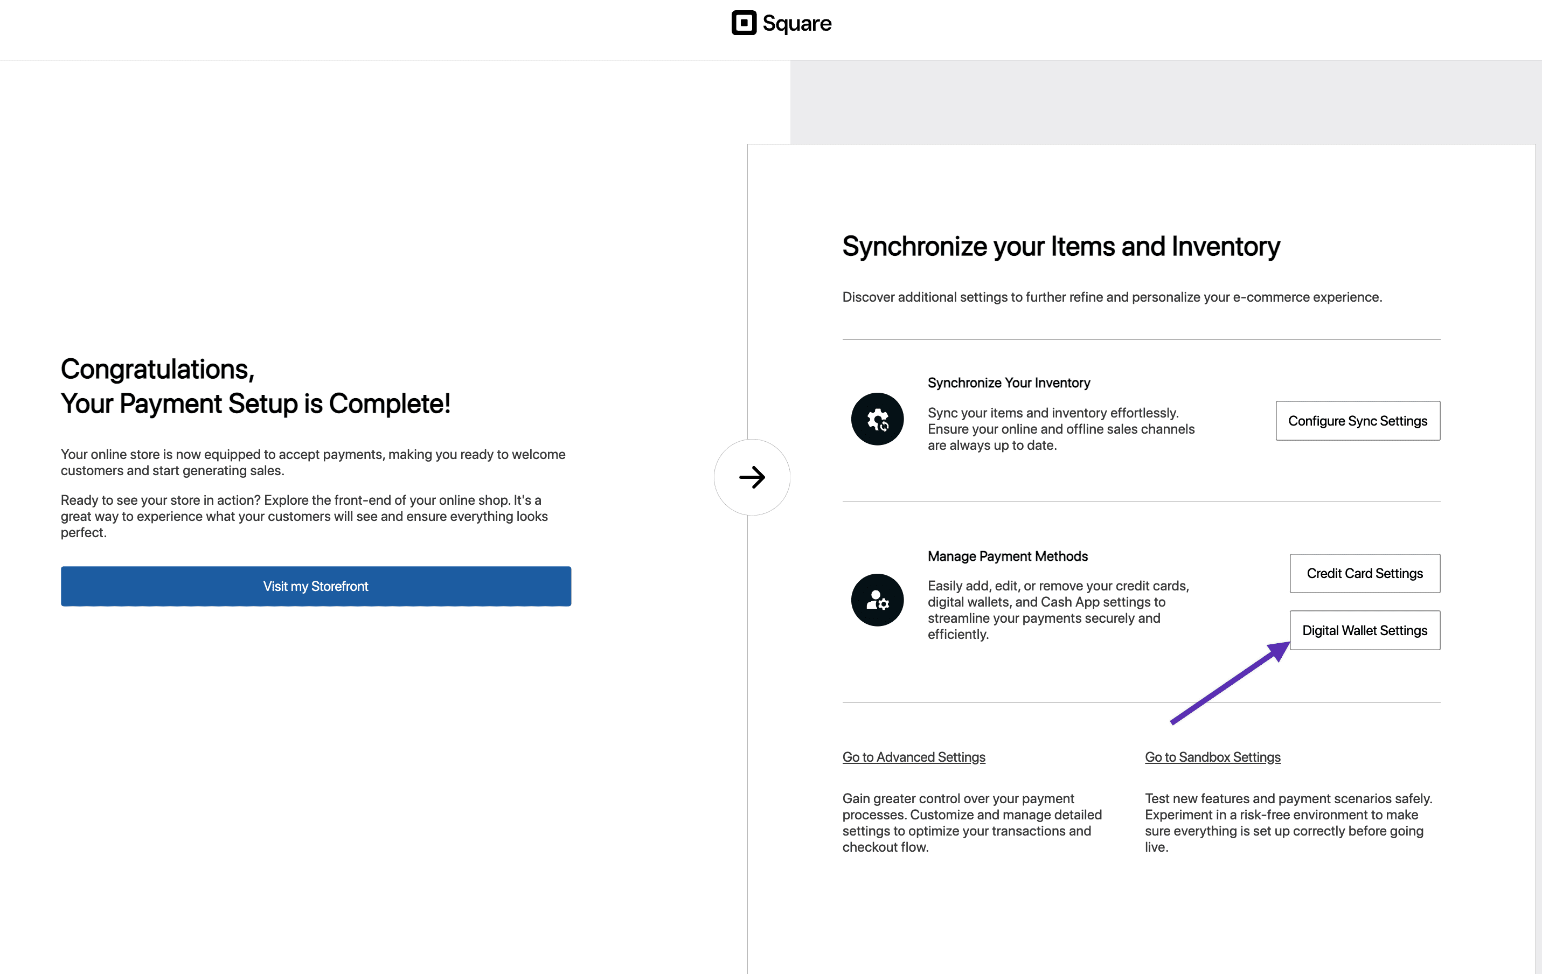Click the user-with-gear payment methods icon

(877, 600)
